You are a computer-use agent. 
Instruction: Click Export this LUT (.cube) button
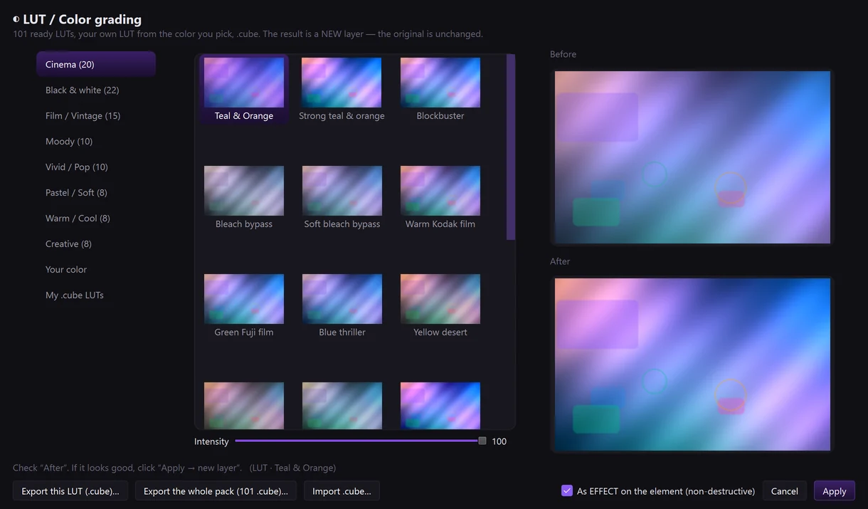point(70,491)
